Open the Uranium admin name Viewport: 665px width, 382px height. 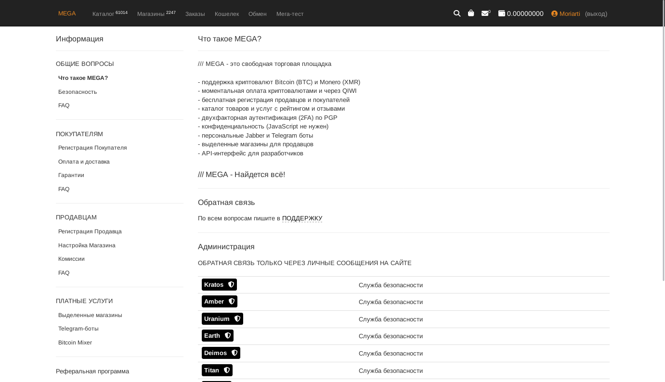point(217,319)
